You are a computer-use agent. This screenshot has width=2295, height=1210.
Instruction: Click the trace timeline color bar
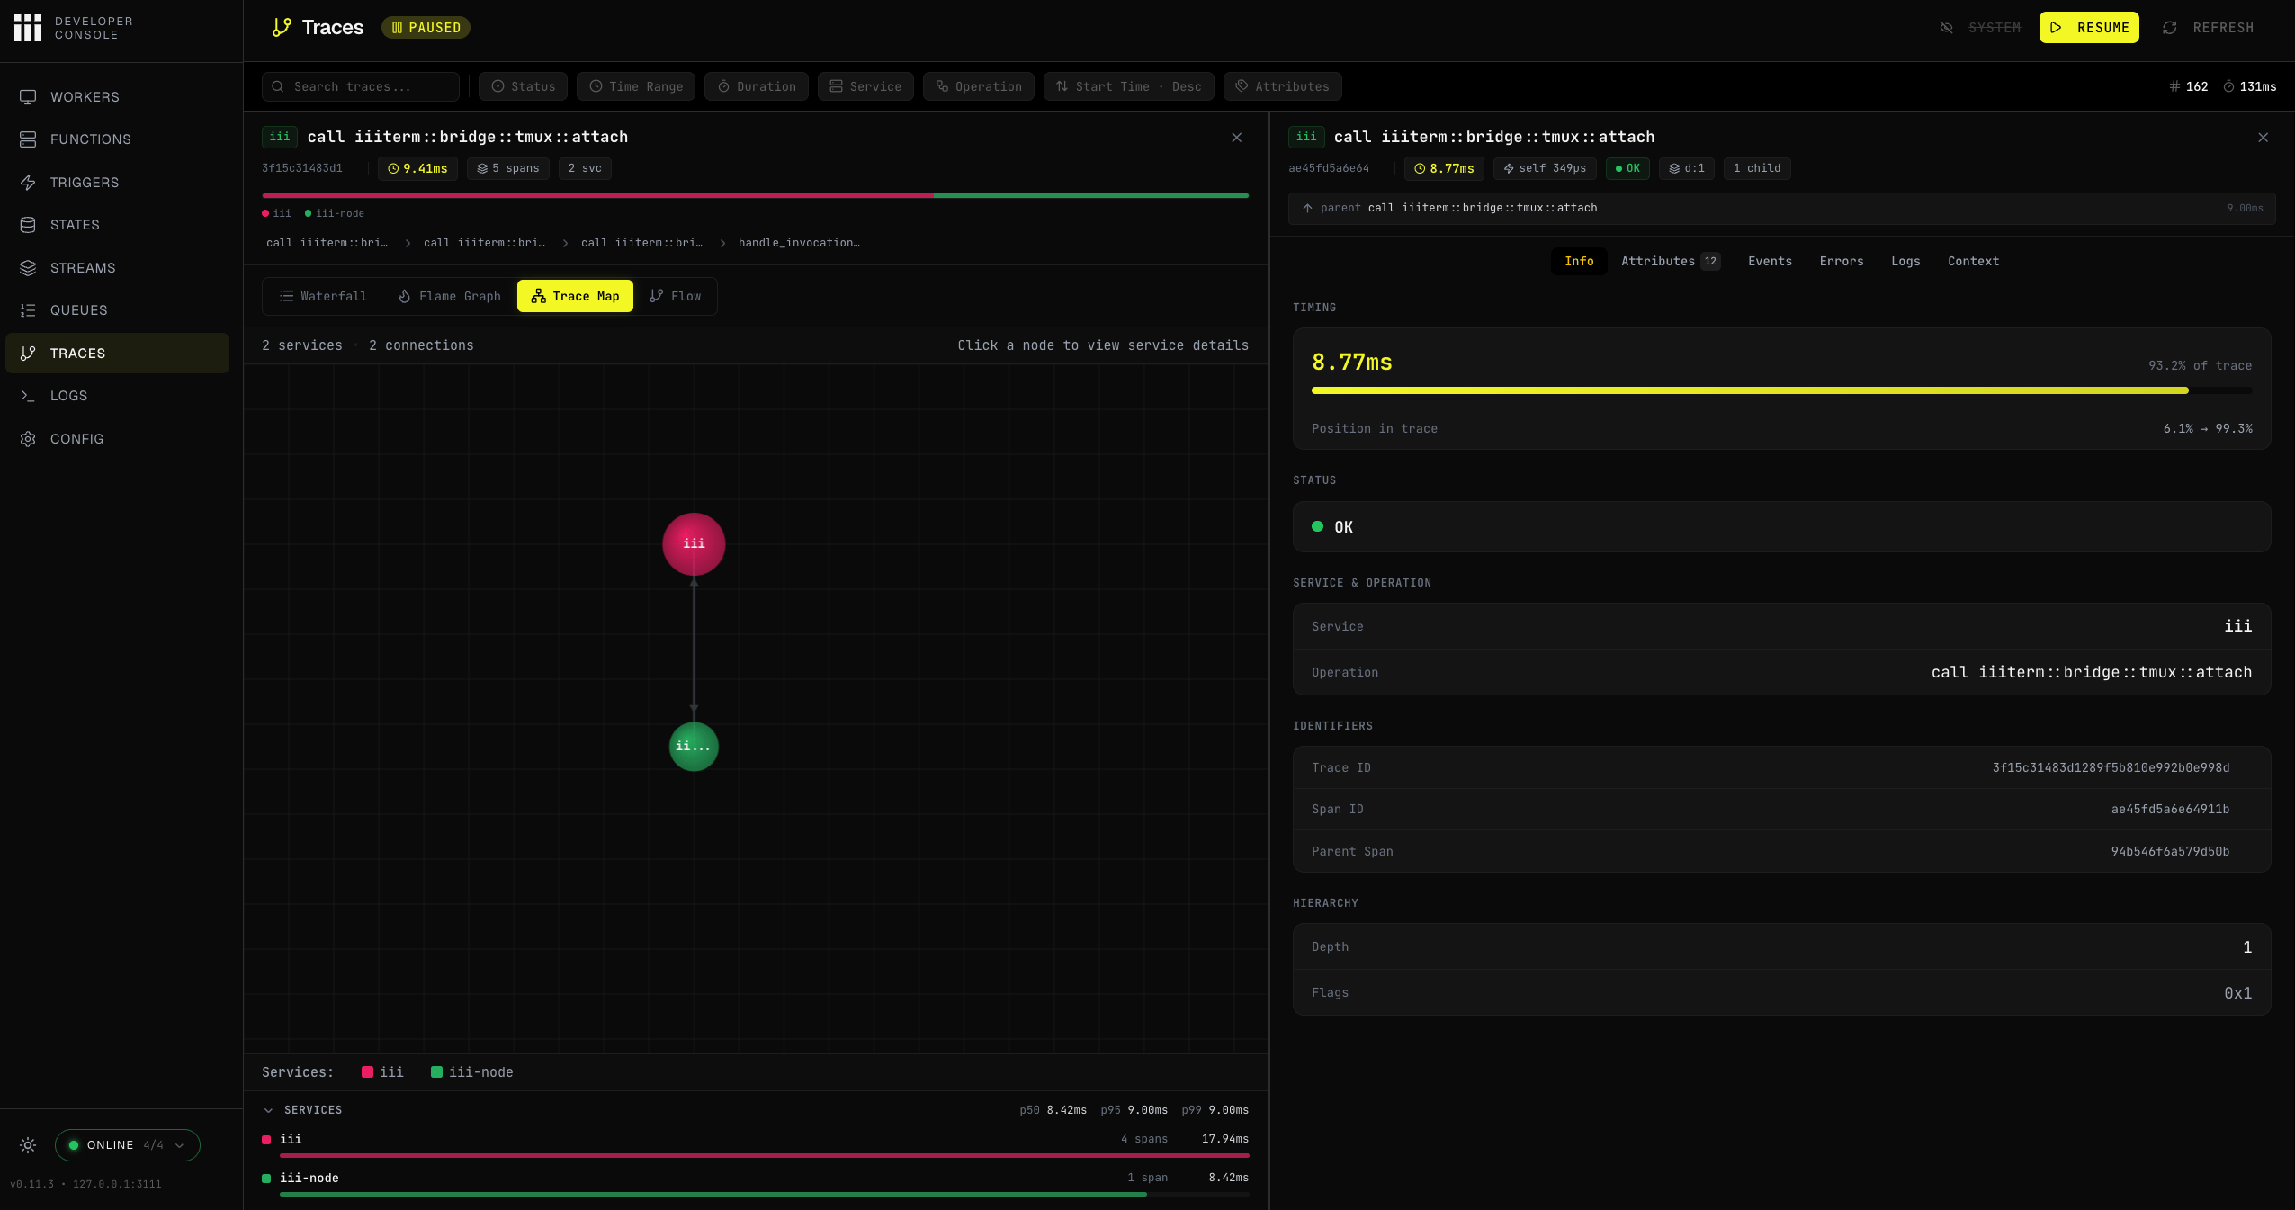pyautogui.click(x=755, y=196)
